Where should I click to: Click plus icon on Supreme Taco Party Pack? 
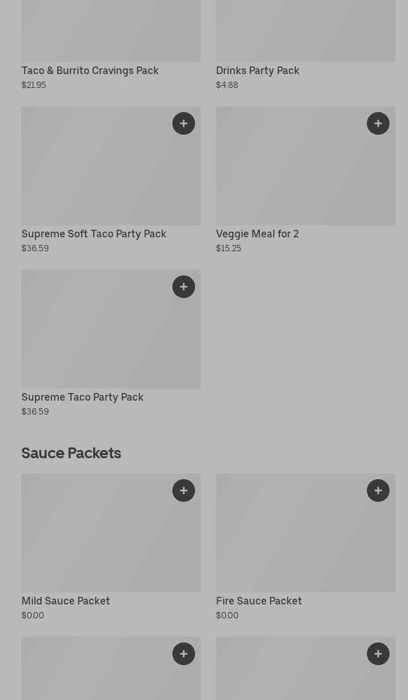tap(184, 287)
